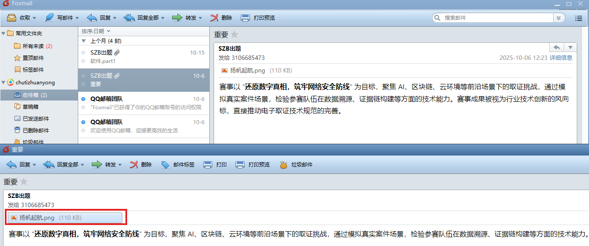The width and height of the screenshot is (589, 246).
Task: Click the 详细信息 link
Action: [x=561, y=58]
